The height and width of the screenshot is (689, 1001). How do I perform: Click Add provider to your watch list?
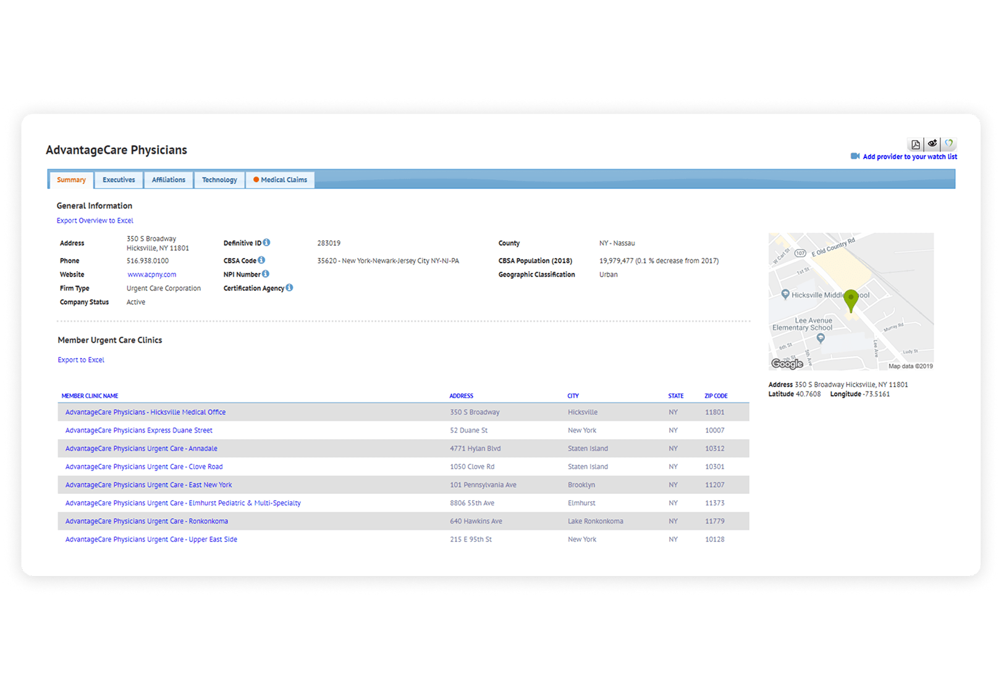(910, 157)
